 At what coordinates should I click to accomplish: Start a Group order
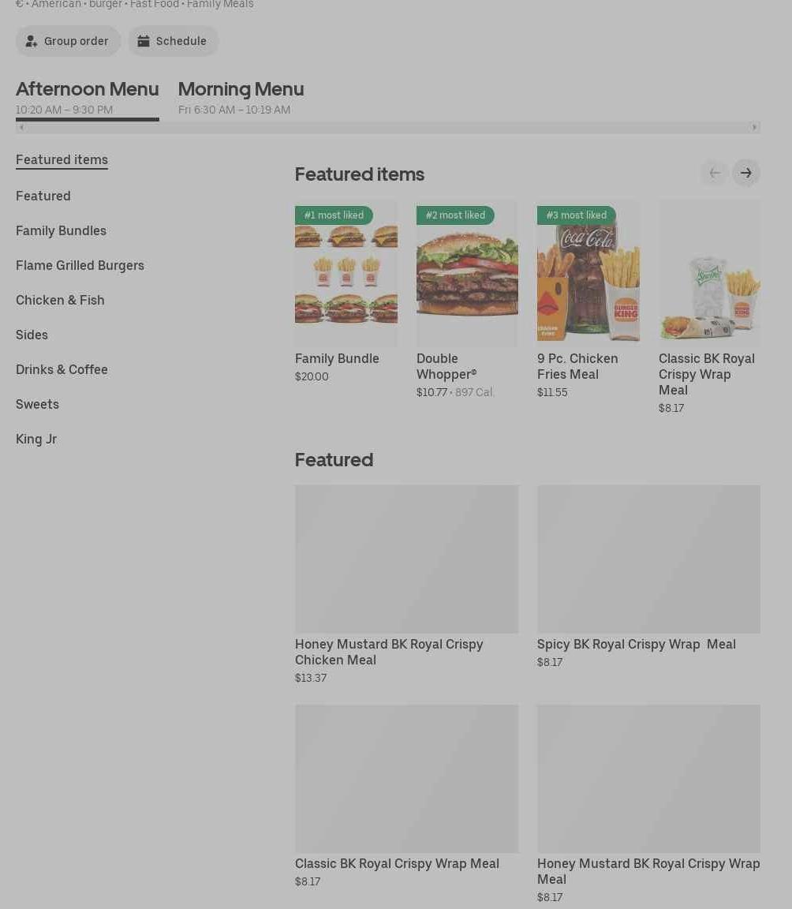click(68, 41)
